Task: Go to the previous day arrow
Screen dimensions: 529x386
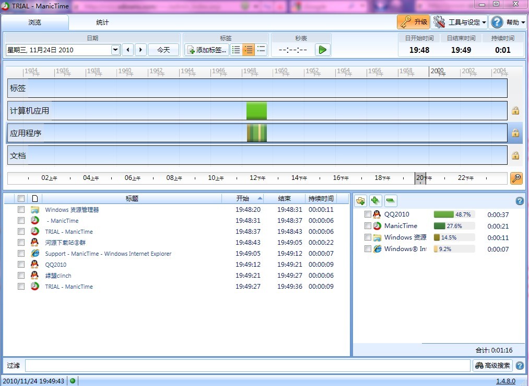Action: pos(127,50)
